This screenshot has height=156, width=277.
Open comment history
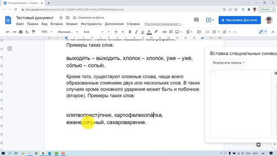tap(196, 20)
